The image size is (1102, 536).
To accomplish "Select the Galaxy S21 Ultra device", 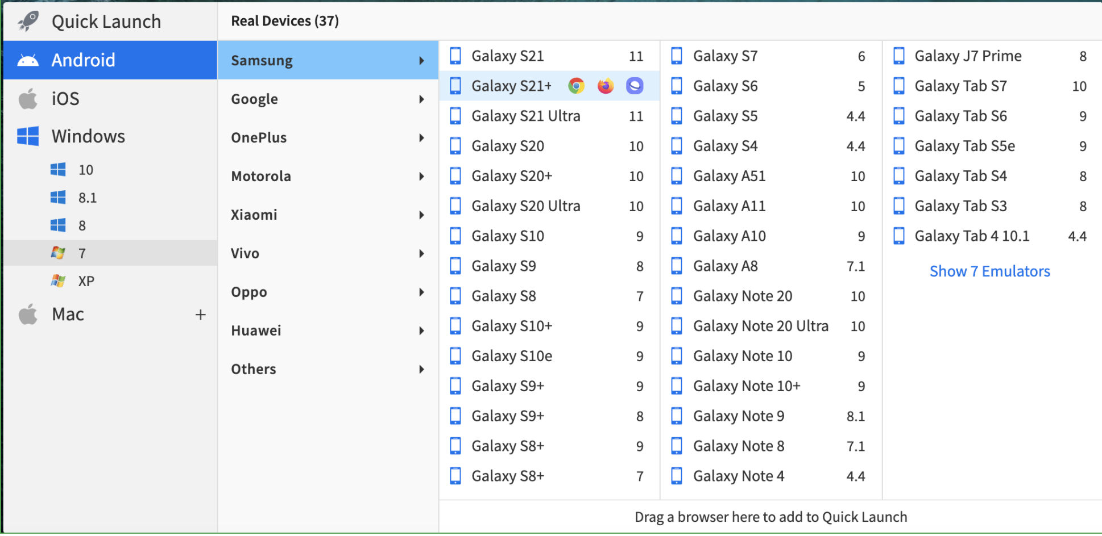I will point(526,115).
